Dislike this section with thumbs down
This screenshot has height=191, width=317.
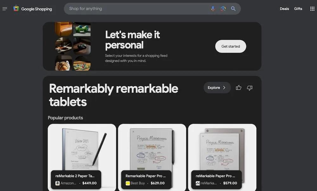point(250,88)
